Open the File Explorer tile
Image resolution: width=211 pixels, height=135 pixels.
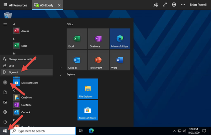click(x=88, y=89)
